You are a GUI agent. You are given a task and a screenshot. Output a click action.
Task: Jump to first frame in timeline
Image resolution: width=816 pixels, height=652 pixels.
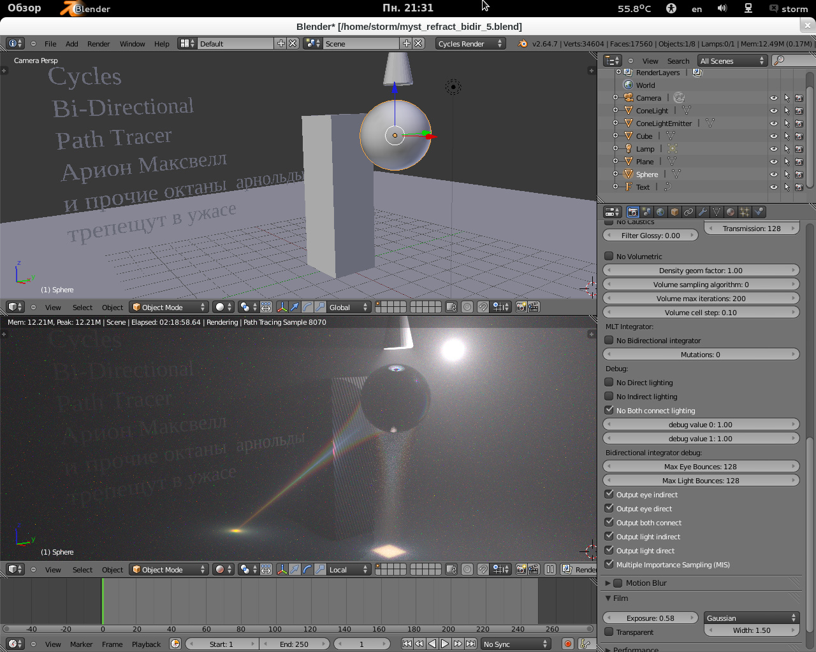click(x=407, y=644)
